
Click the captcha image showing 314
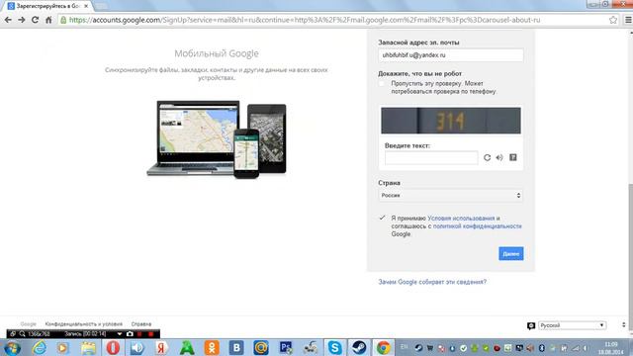click(451, 121)
